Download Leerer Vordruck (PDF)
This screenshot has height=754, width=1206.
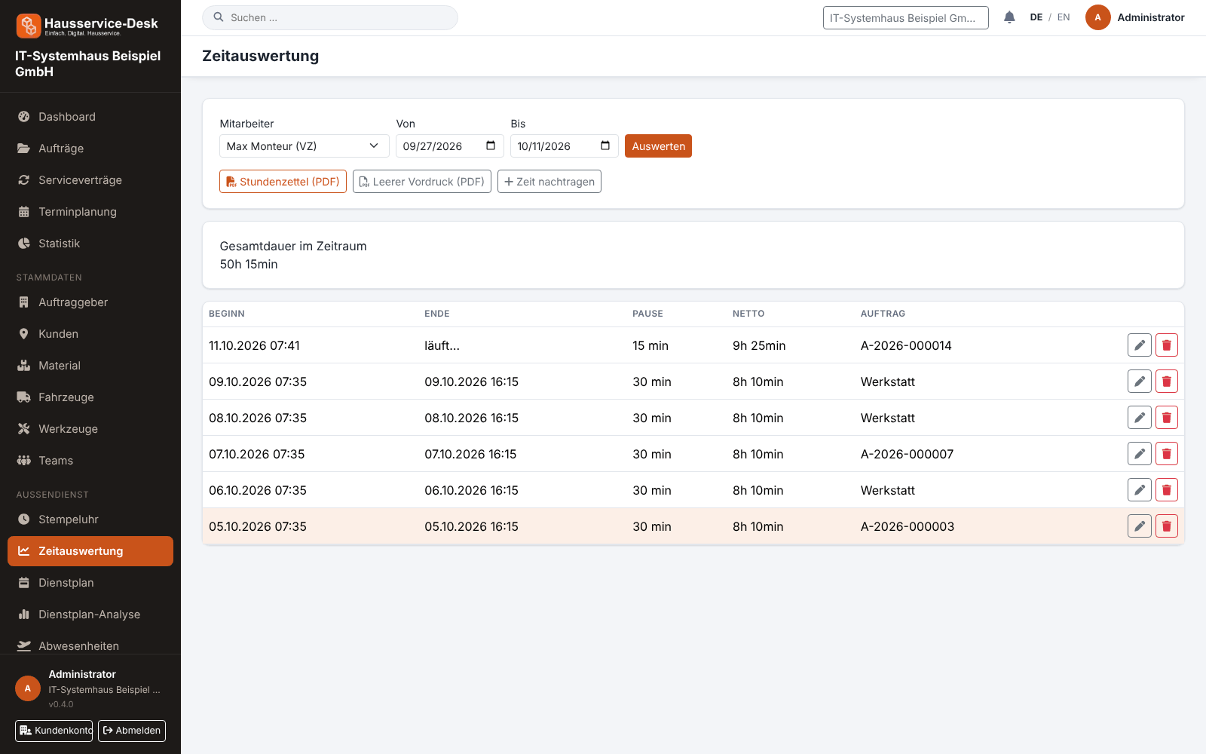pyautogui.click(x=422, y=182)
